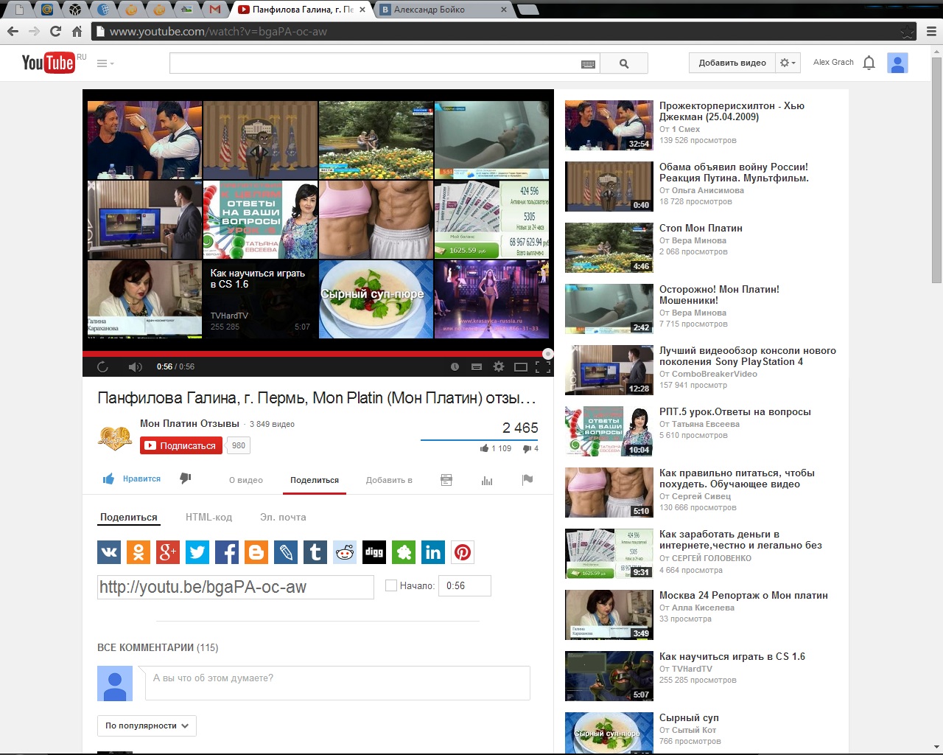Open the notifications bell

coord(869,63)
